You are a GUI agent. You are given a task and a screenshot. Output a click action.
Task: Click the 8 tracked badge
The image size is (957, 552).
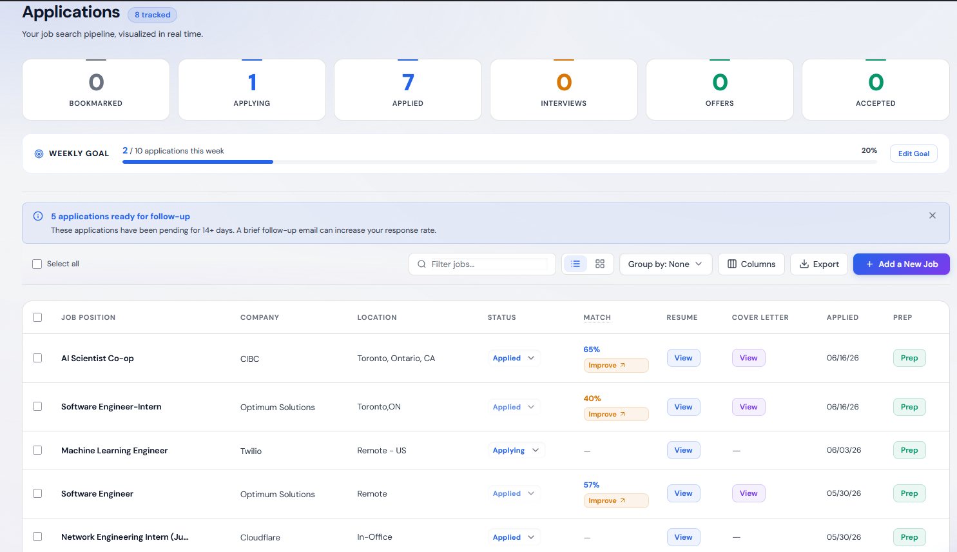tap(153, 15)
